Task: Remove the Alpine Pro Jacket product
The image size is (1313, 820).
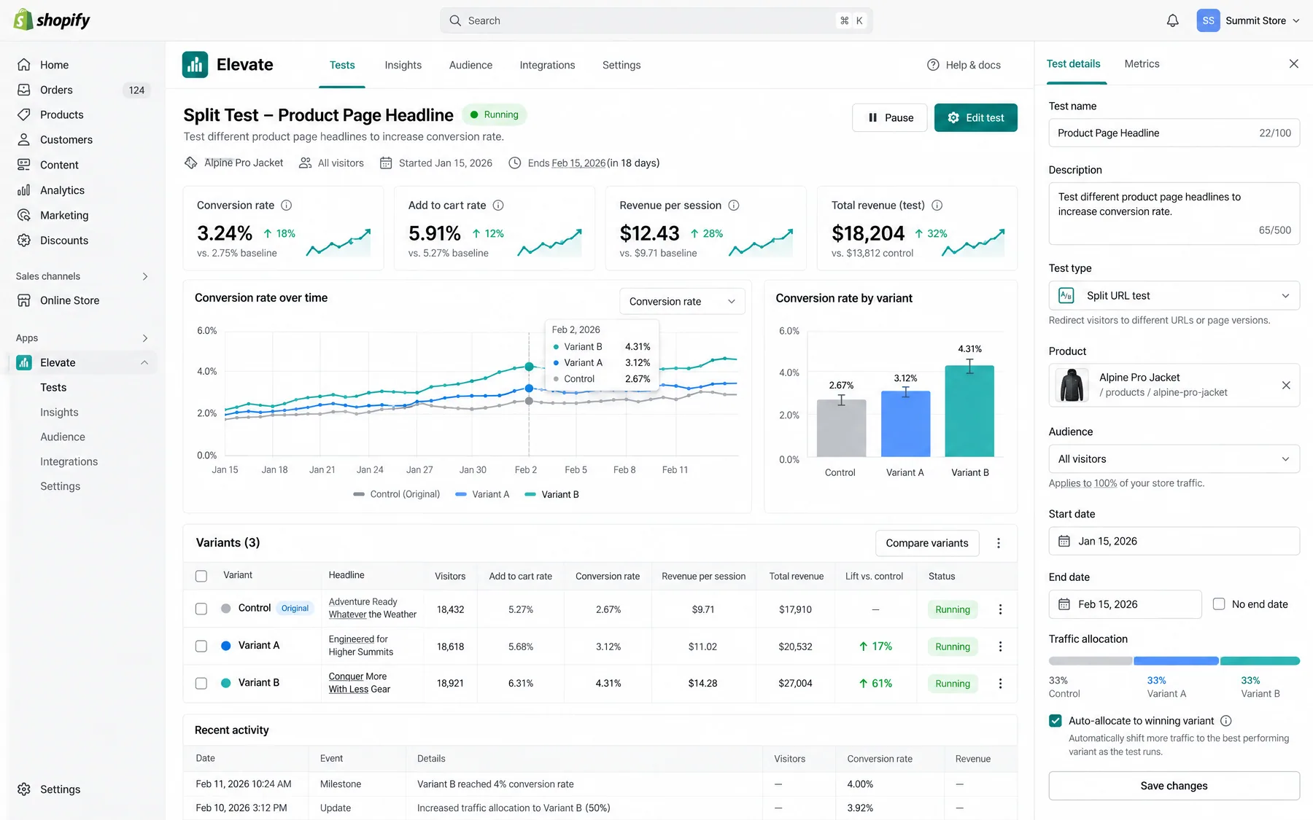Action: tap(1286, 386)
